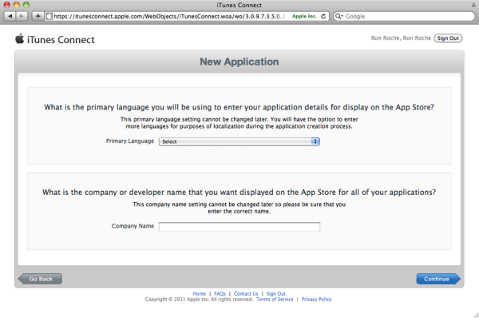Click into the Google search field
The height and width of the screenshot is (318, 479).
click(x=409, y=16)
